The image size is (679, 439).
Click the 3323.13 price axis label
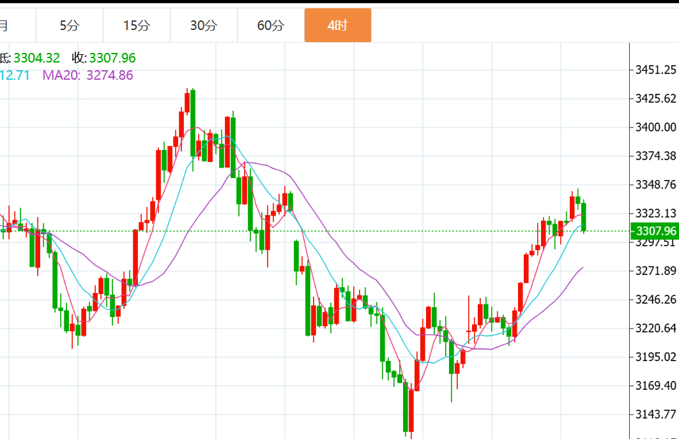[655, 213]
